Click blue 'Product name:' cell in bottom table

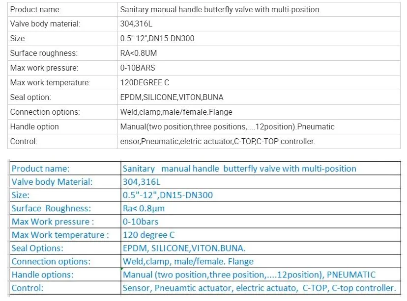(65, 169)
